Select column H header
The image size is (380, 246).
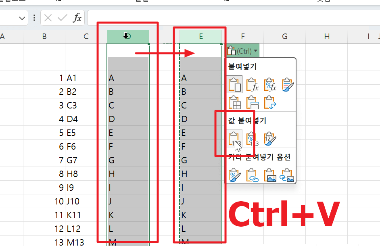pyautogui.click(x=327, y=37)
